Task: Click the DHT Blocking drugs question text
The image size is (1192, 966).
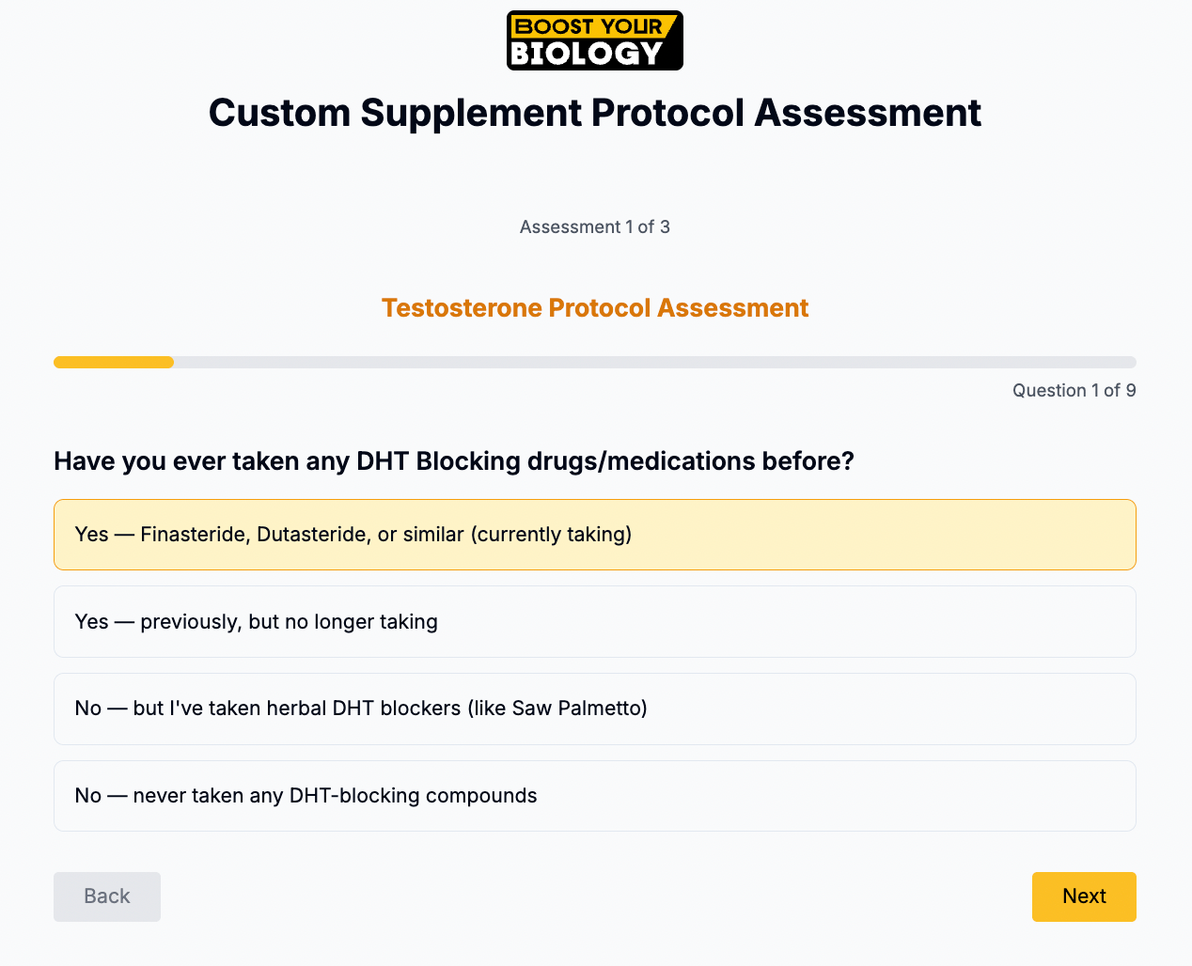Action: [x=454, y=461]
